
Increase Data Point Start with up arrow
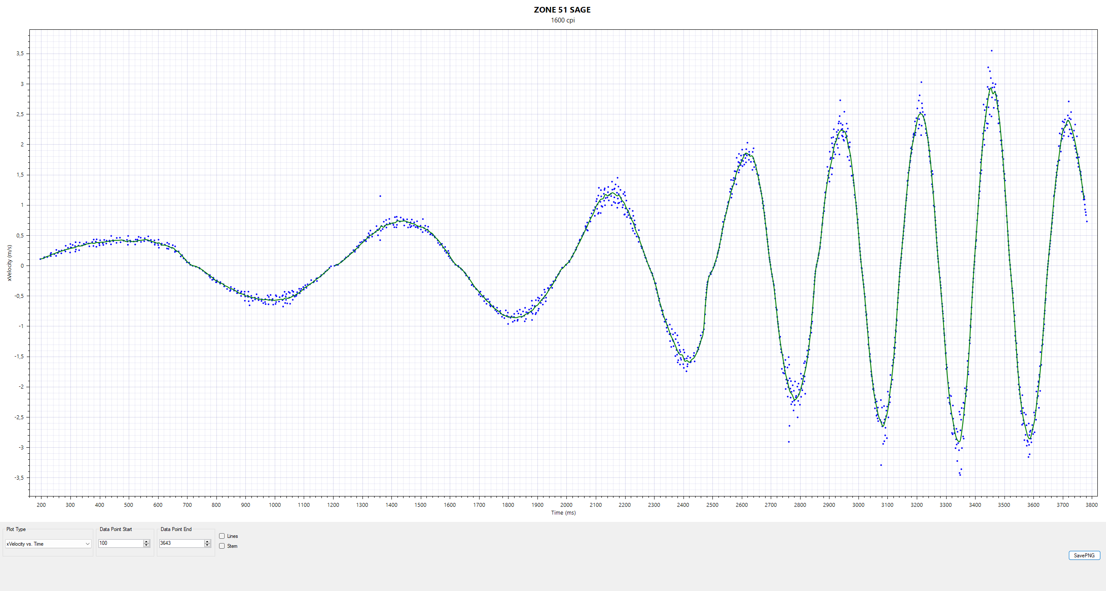146,541
